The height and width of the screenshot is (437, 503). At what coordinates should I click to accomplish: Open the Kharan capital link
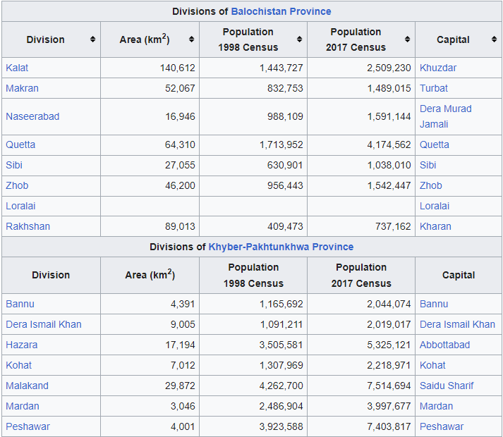(435, 226)
